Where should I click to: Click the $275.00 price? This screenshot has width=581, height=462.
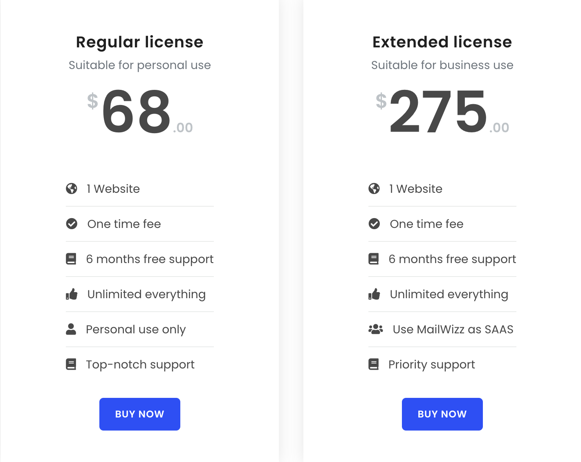pyautogui.click(x=442, y=112)
